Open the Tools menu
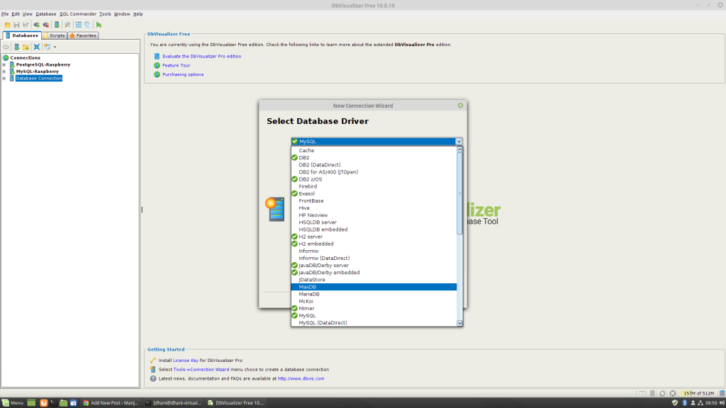Screen dimensions: 726x408 105,14
